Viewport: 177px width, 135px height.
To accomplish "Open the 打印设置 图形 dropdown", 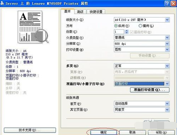I will pyautogui.click(x=142, y=49).
